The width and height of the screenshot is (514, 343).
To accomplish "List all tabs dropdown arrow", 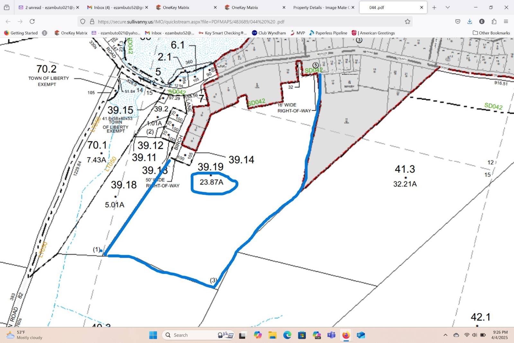I will click(x=448, y=7).
